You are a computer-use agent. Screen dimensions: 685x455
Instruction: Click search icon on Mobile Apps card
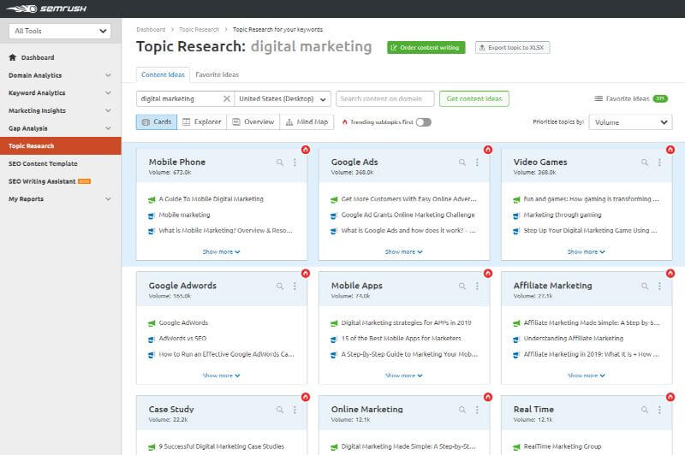click(x=462, y=287)
